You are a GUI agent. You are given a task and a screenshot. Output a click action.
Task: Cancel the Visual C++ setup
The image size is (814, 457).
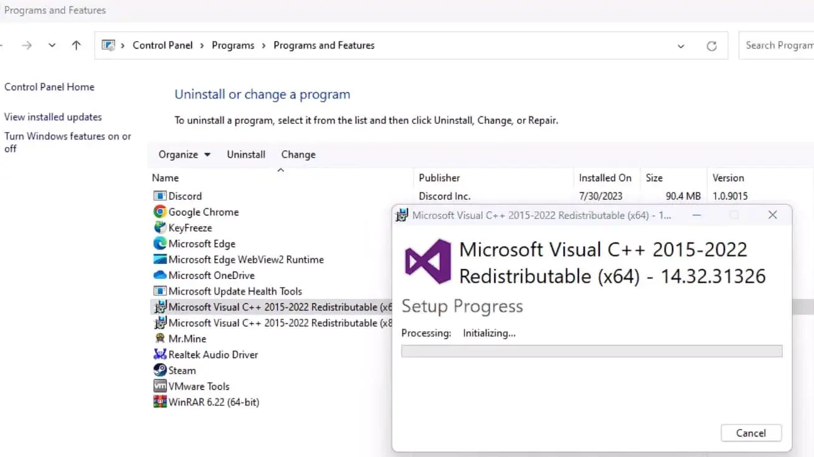pos(750,433)
